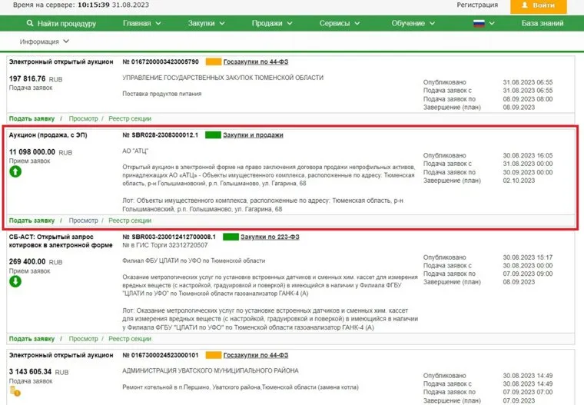584x405 pixels.
Task: Open Реестр секции for the ЦЛАТИ quotation request
Action: point(130,339)
